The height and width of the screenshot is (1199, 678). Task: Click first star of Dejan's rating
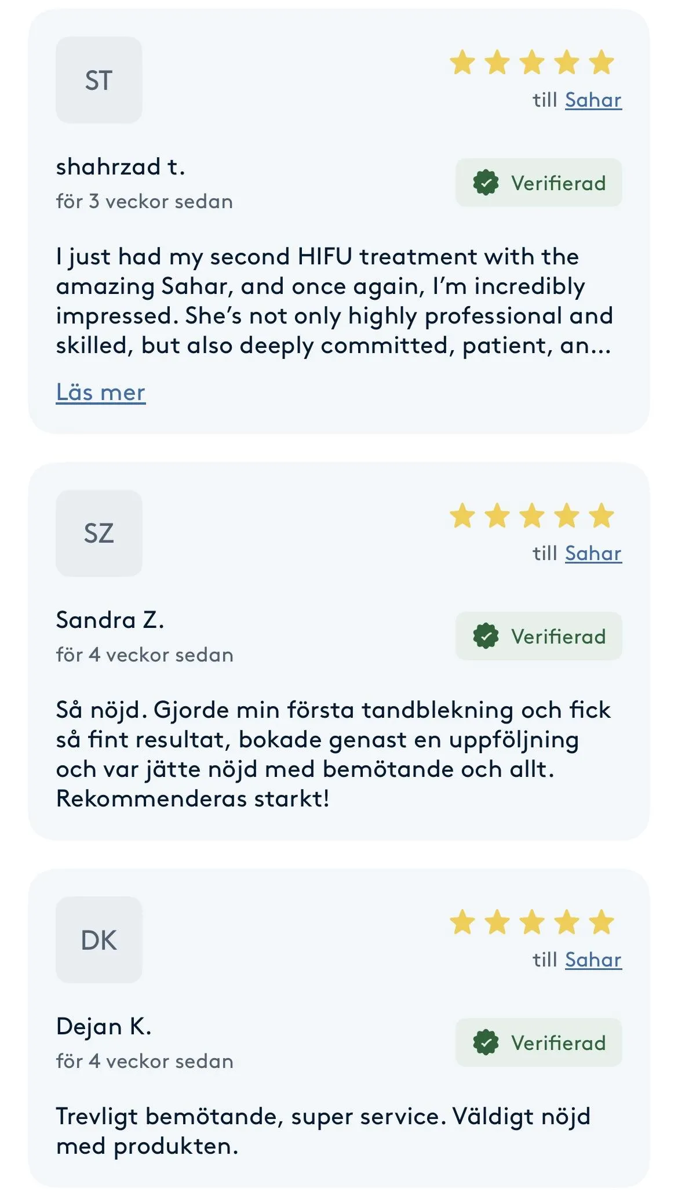coord(462,922)
